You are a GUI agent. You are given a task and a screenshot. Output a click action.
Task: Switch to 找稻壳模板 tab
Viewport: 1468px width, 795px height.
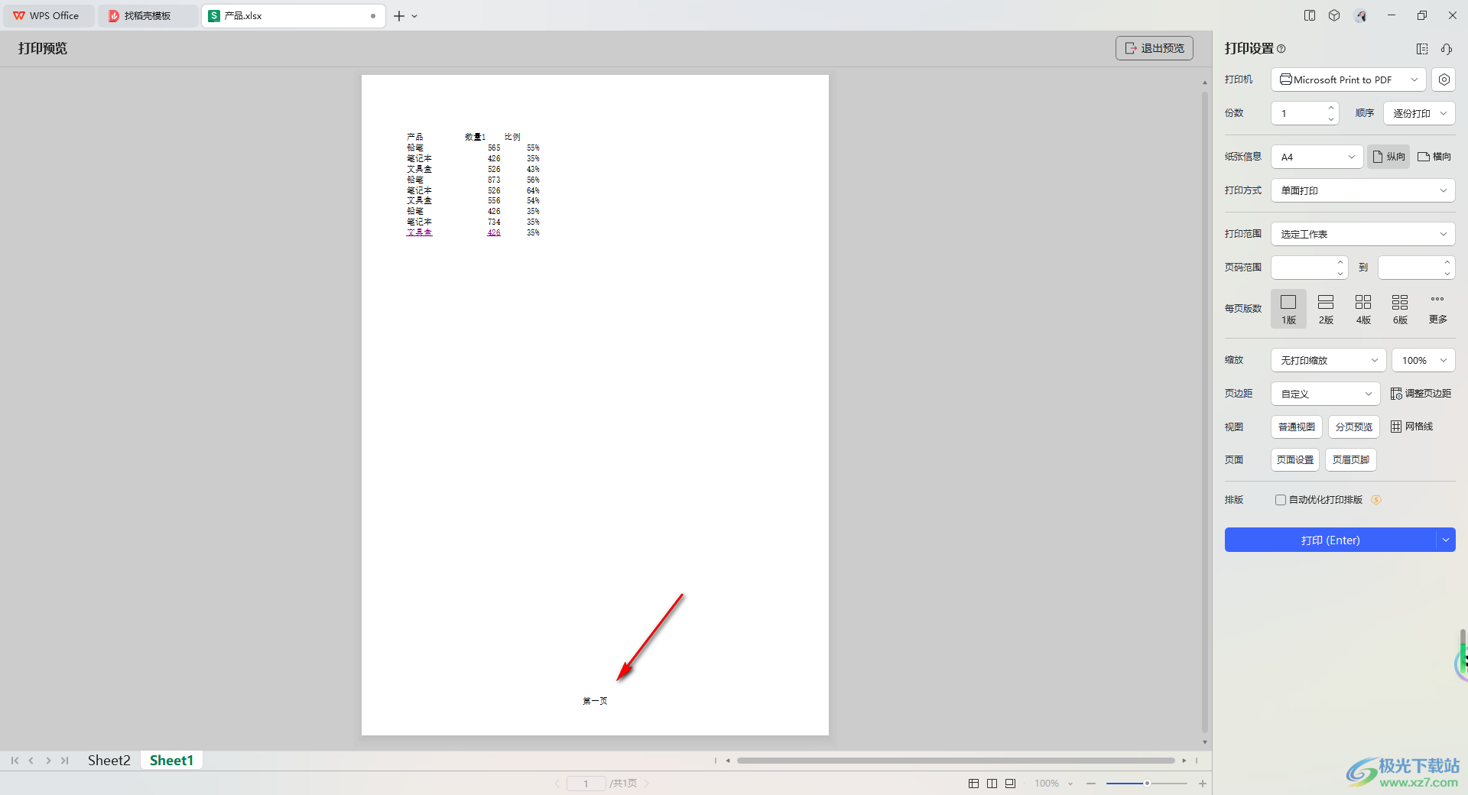[147, 15]
